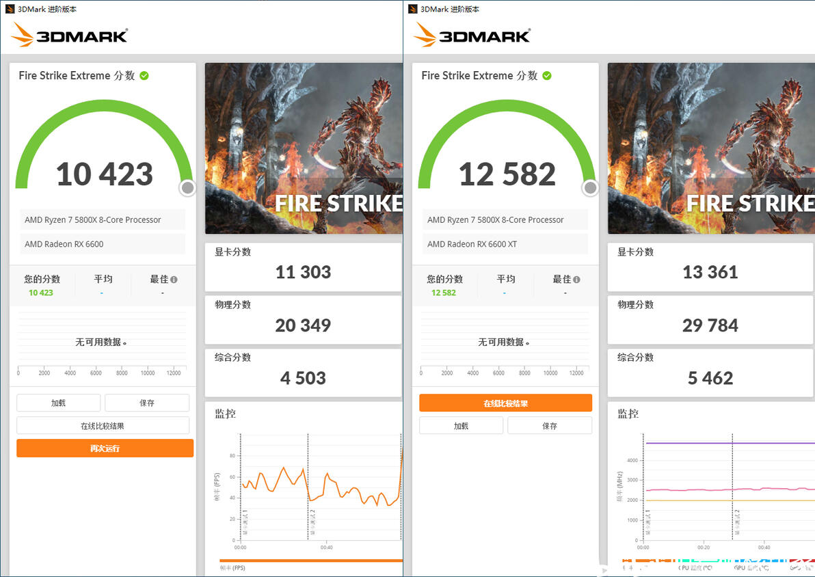Click the 显卡分数 11 303 card

click(304, 267)
